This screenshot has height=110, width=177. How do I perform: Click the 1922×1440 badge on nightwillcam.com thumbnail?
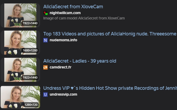30,23
